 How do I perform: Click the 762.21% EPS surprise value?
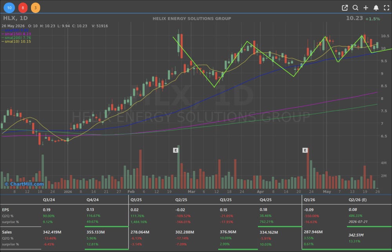tap(267, 222)
